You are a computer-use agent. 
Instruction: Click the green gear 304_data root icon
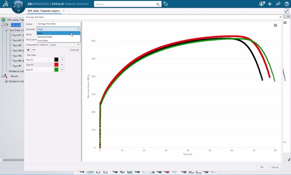pos(3,20)
